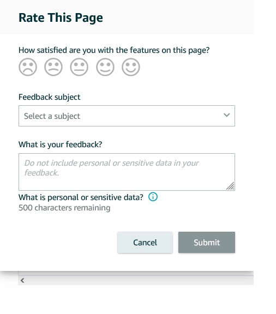The height and width of the screenshot is (314, 276).
Task: Focus the What is your feedback box
Action: point(127,172)
